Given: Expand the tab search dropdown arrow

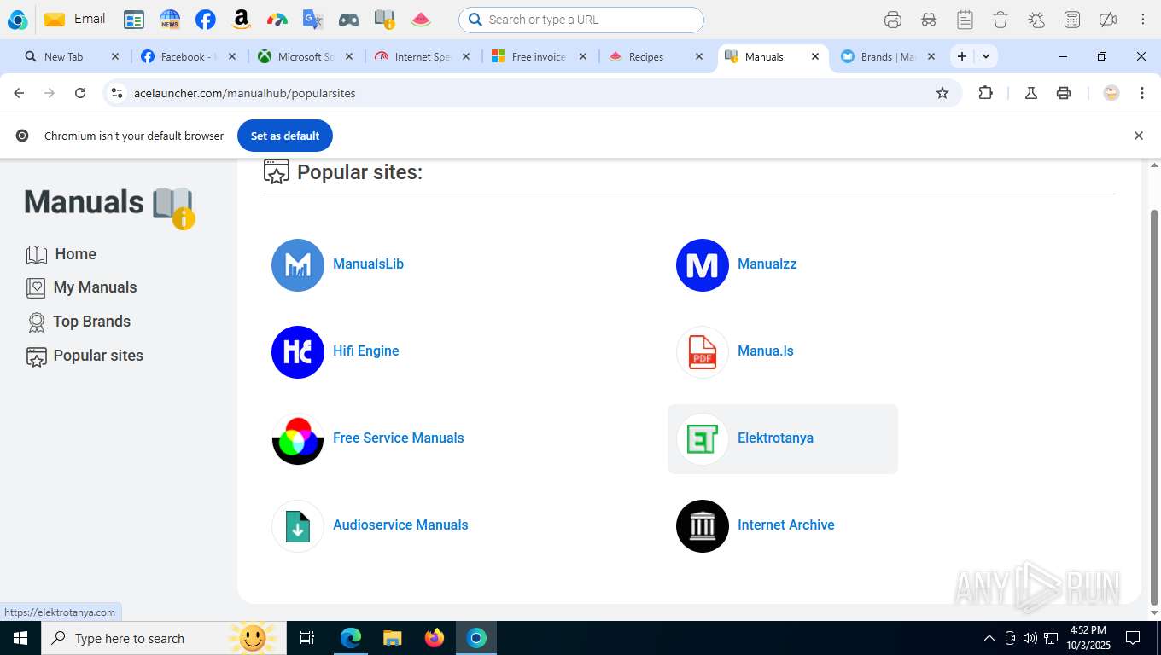Looking at the screenshot, I should tap(986, 57).
